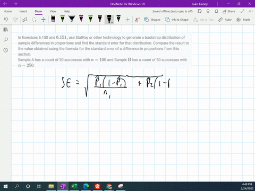Enter full screen mode
Viewport: 255px width, 191px height.
(242, 11)
